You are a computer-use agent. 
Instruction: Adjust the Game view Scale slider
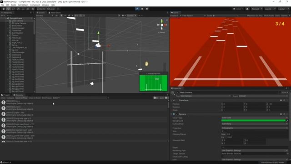(x=225, y=15)
